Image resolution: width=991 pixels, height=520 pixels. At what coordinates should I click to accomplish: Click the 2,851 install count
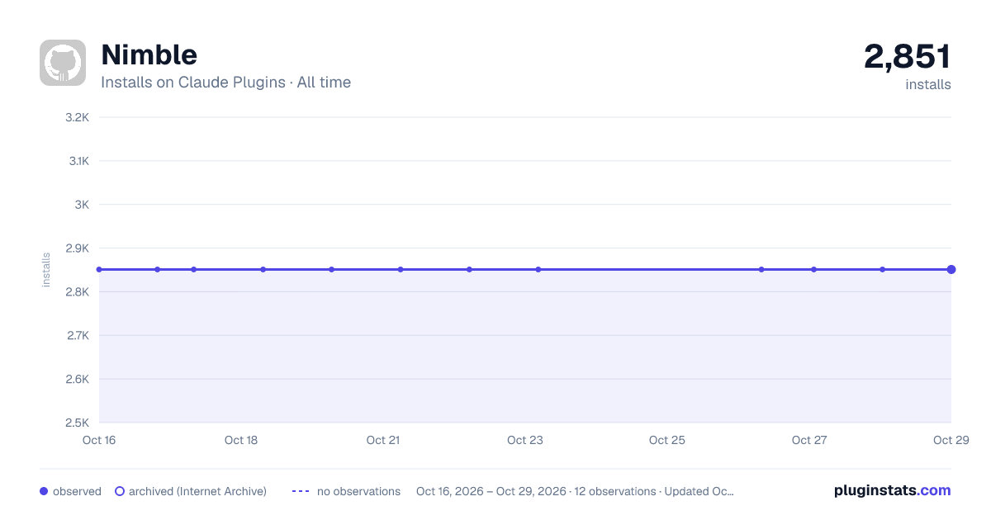pos(908,57)
